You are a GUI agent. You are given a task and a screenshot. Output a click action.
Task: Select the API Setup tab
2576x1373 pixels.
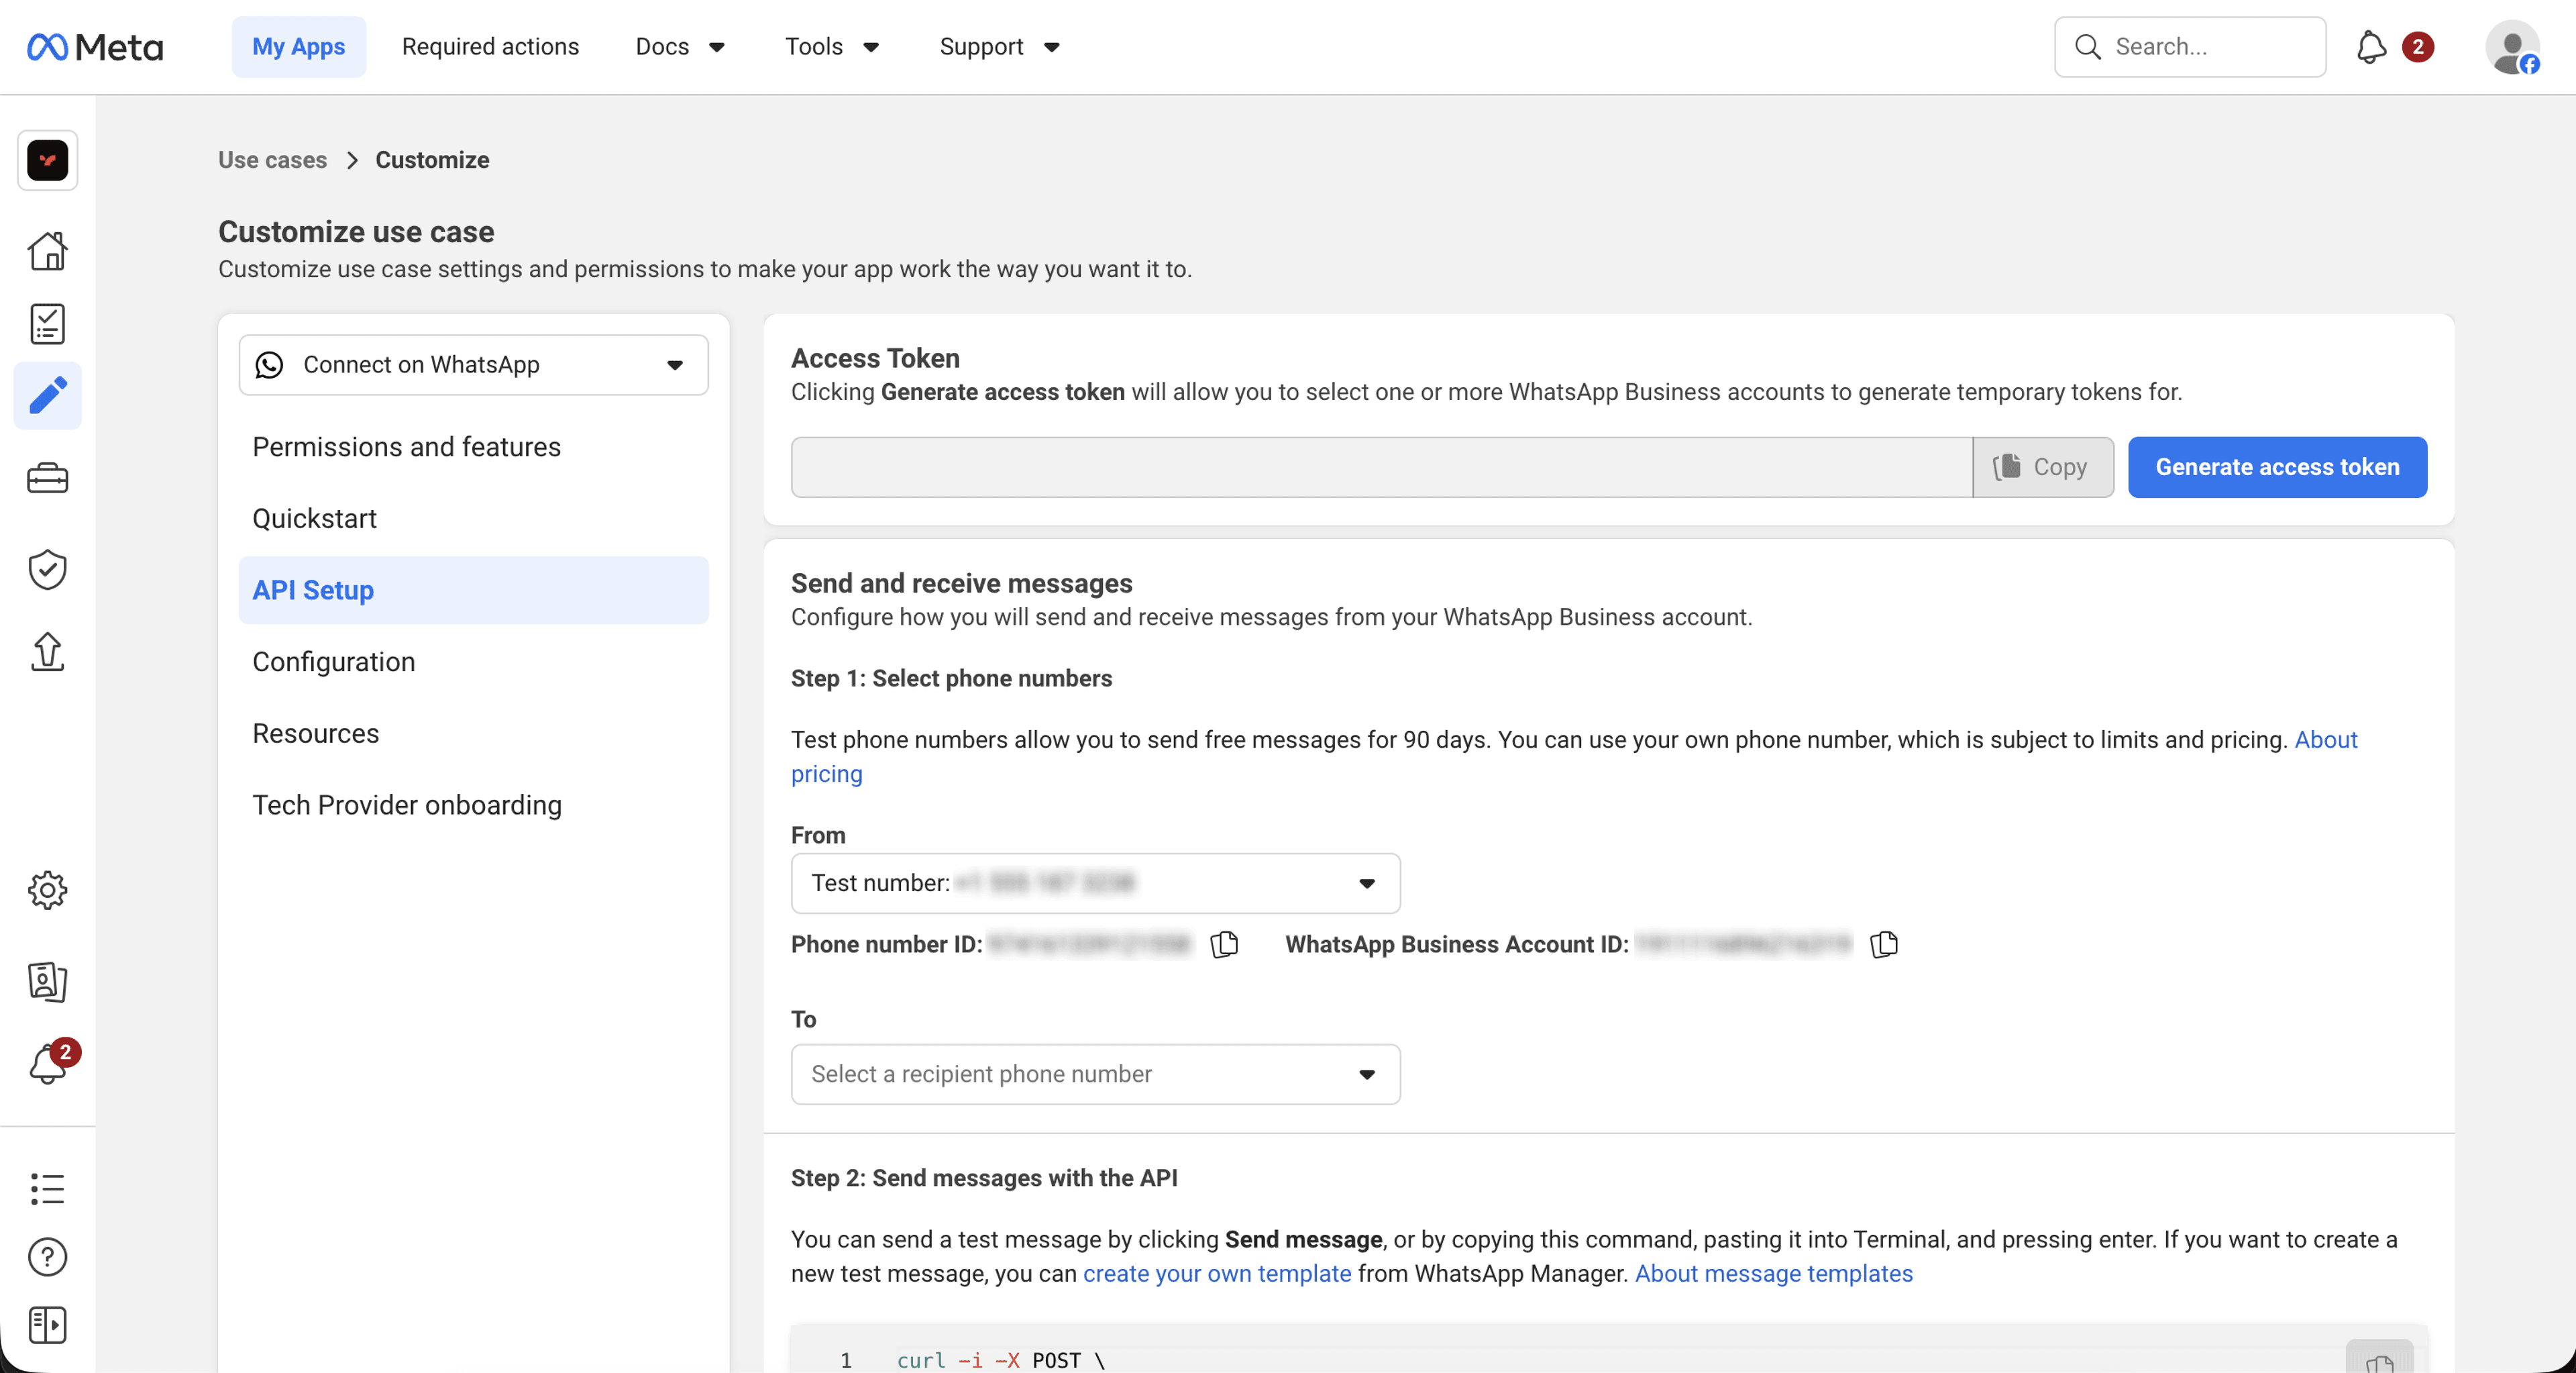(x=312, y=590)
